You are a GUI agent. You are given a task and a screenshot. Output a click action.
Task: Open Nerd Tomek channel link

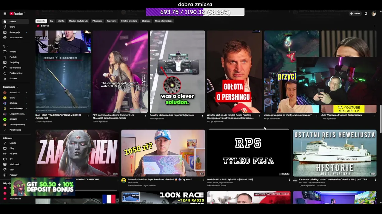[133, 182]
